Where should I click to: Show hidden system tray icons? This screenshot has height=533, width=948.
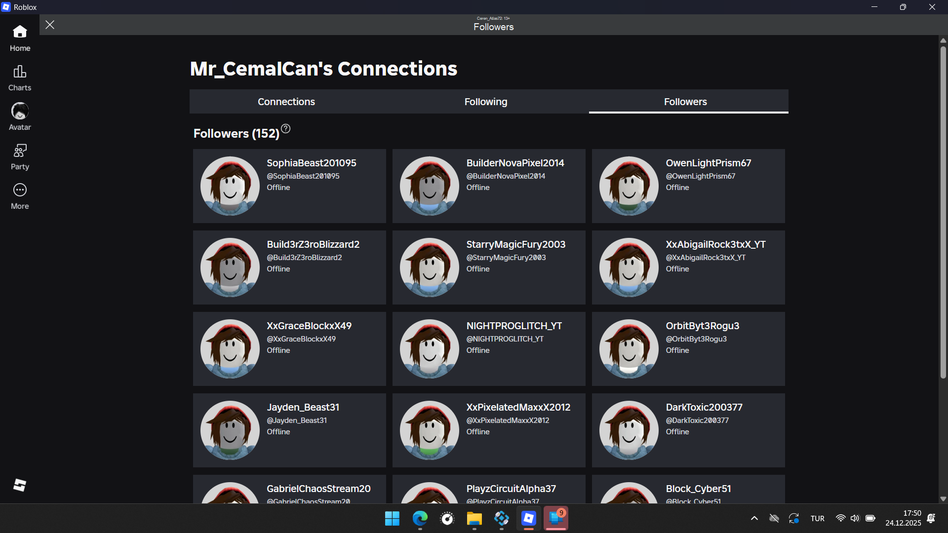[x=754, y=518]
